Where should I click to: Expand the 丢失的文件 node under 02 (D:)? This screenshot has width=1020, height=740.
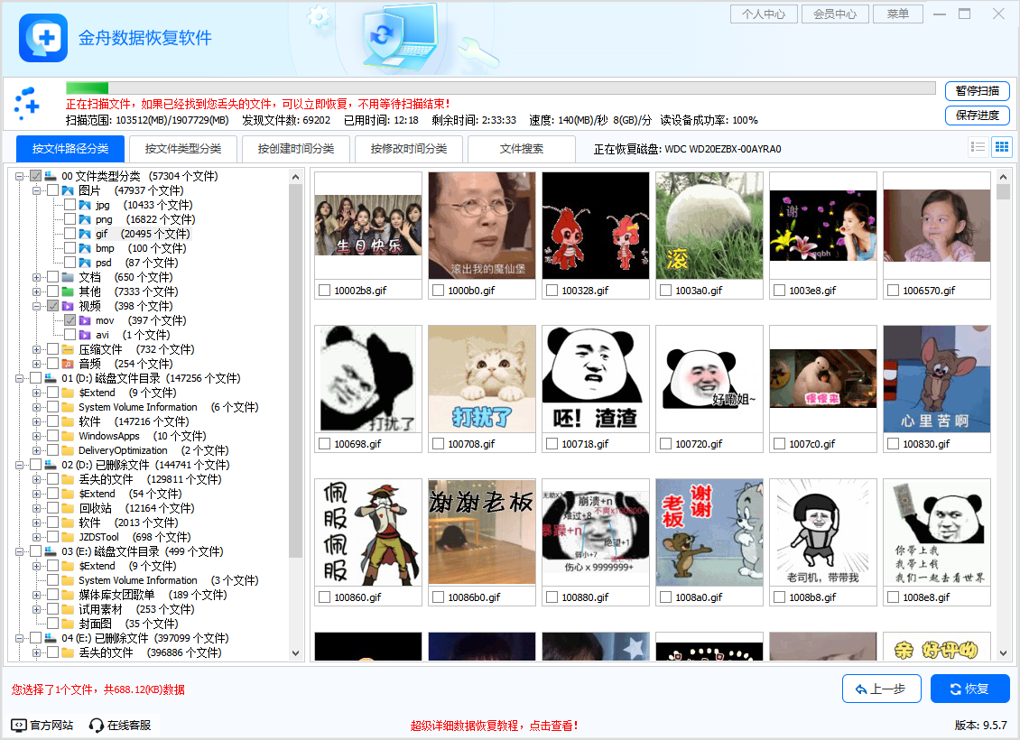click(36, 479)
